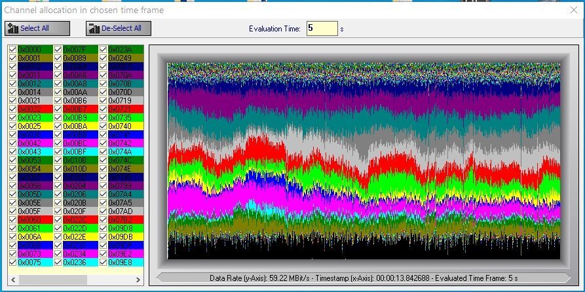Uncheck channel 0x0075

[12, 262]
